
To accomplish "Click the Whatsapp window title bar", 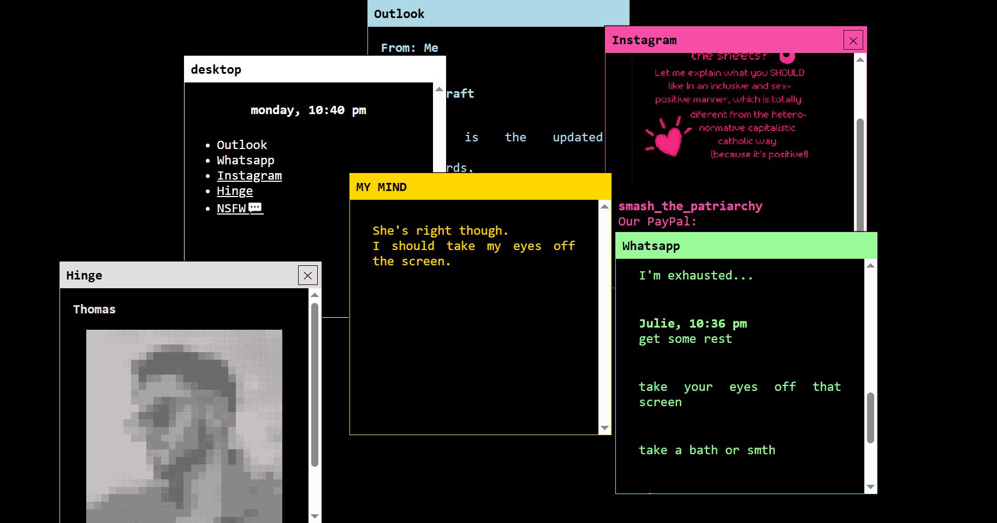I will click(x=746, y=246).
